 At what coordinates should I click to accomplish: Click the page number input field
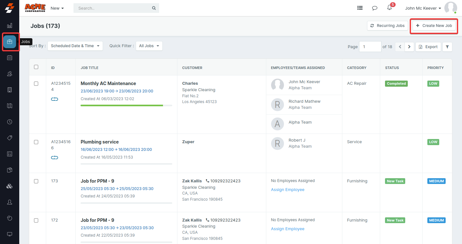370,47
